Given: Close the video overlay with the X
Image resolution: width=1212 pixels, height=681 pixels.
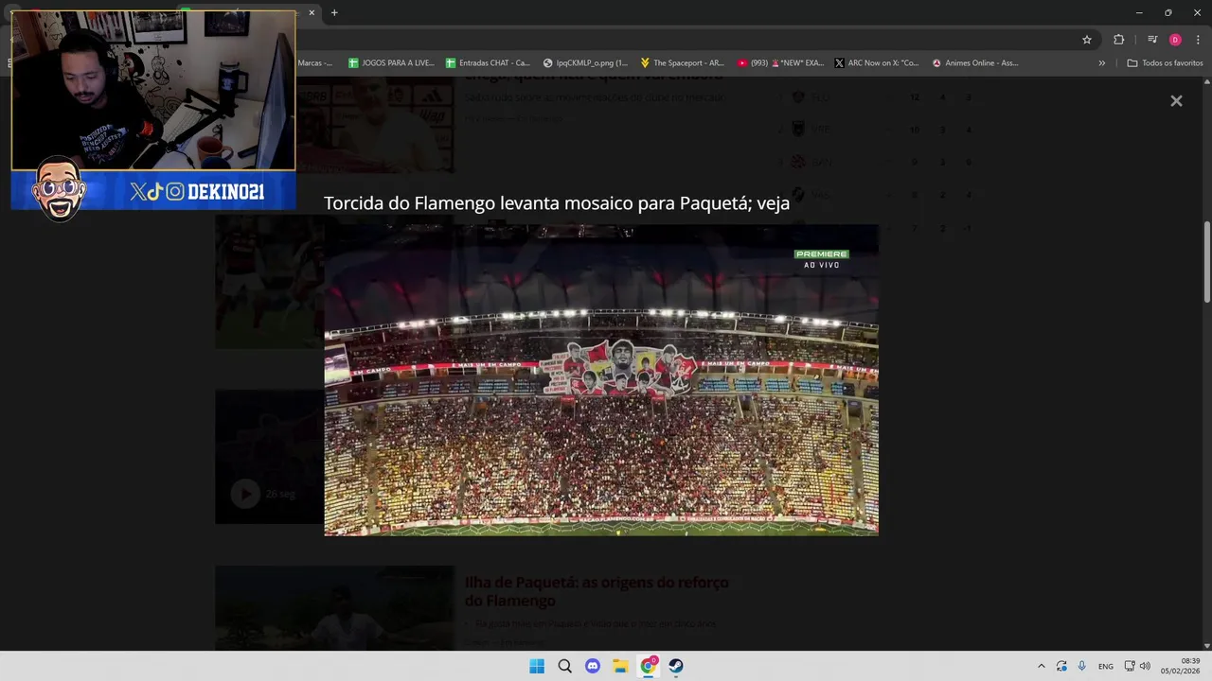Looking at the screenshot, I should tap(1176, 101).
